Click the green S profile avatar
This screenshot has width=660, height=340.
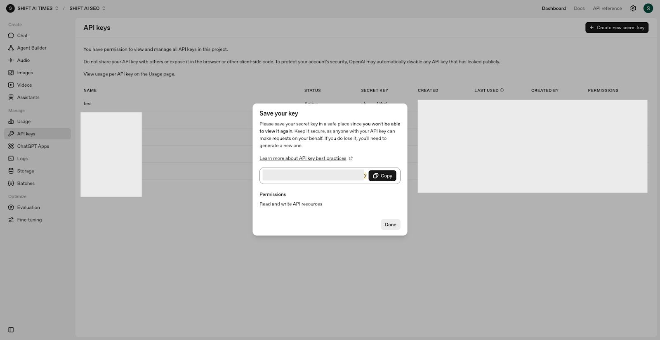[x=648, y=8]
